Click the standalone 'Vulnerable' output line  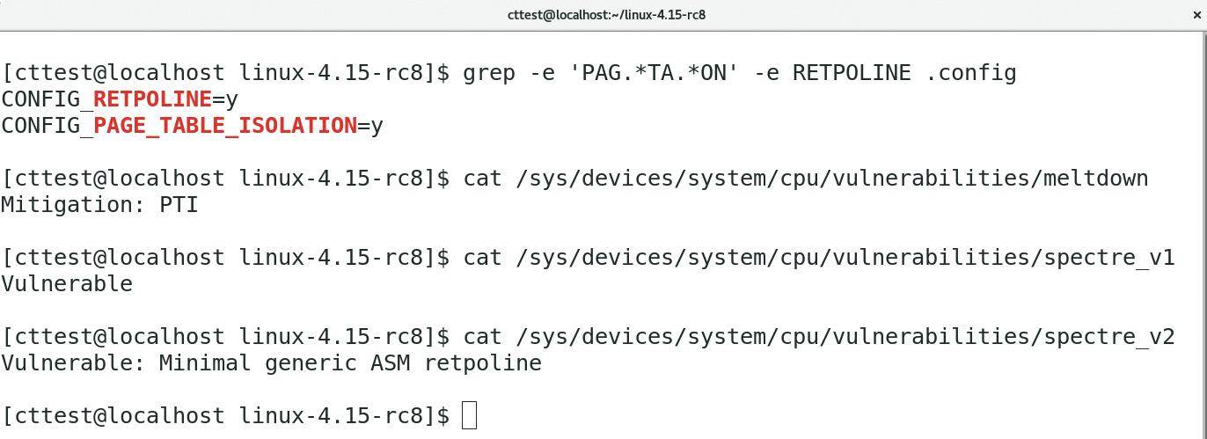67,284
